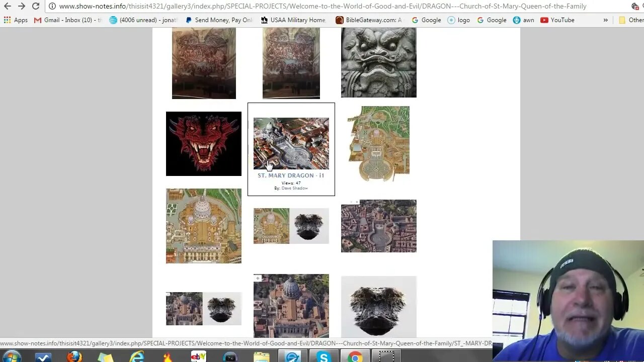Image resolution: width=644 pixels, height=362 pixels.
Task: Go back to the previous page
Action: point(7,6)
